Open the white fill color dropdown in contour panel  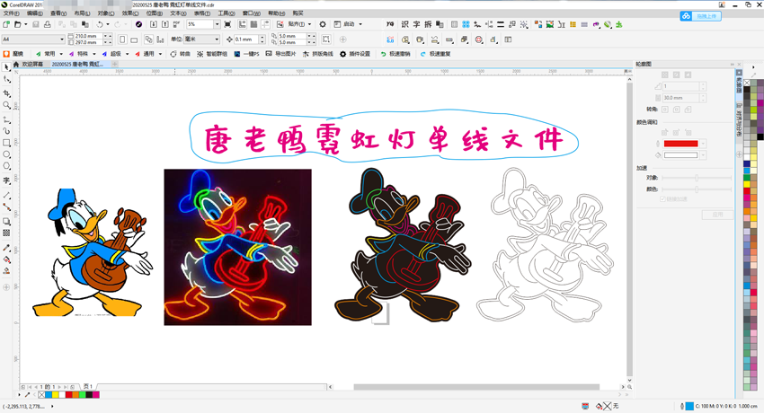(703, 155)
